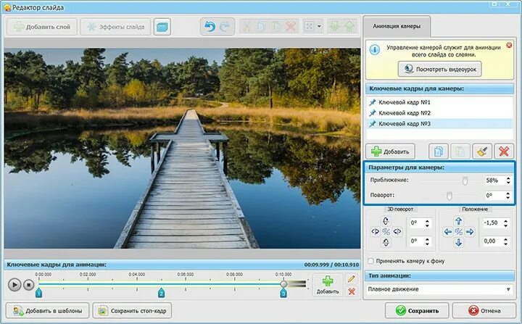Move camera position down arrow
The width and height of the screenshot is (522, 324).
[x=458, y=243]
